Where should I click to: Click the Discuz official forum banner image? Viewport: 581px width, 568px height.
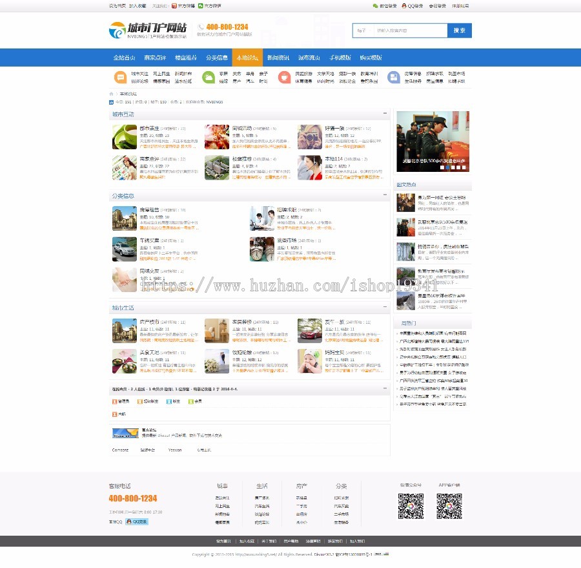coord(125,433)
